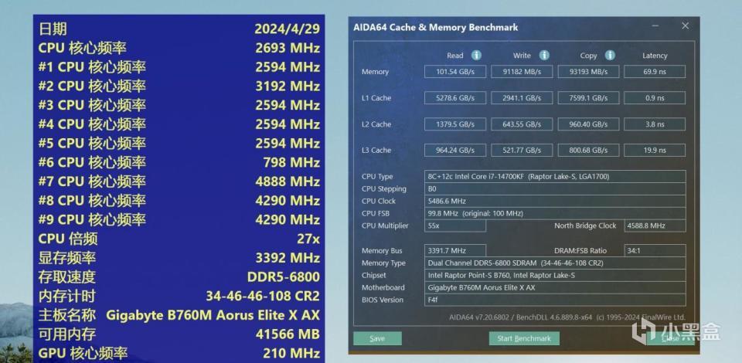Click Motherboard field in AIDA64 window

555,288
